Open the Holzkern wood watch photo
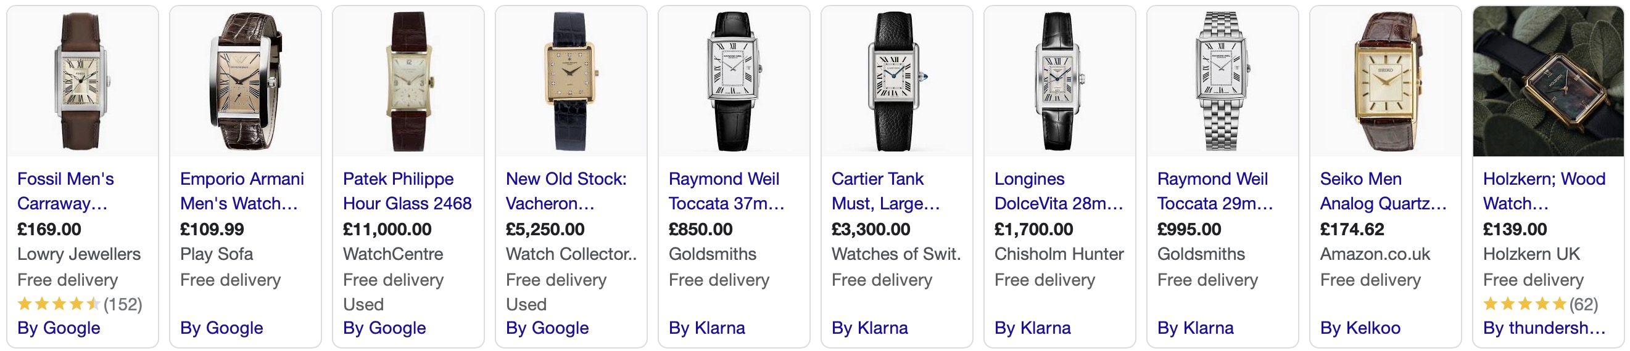The height and width of the screenshot is (351, 1630). coord(1548,81)
